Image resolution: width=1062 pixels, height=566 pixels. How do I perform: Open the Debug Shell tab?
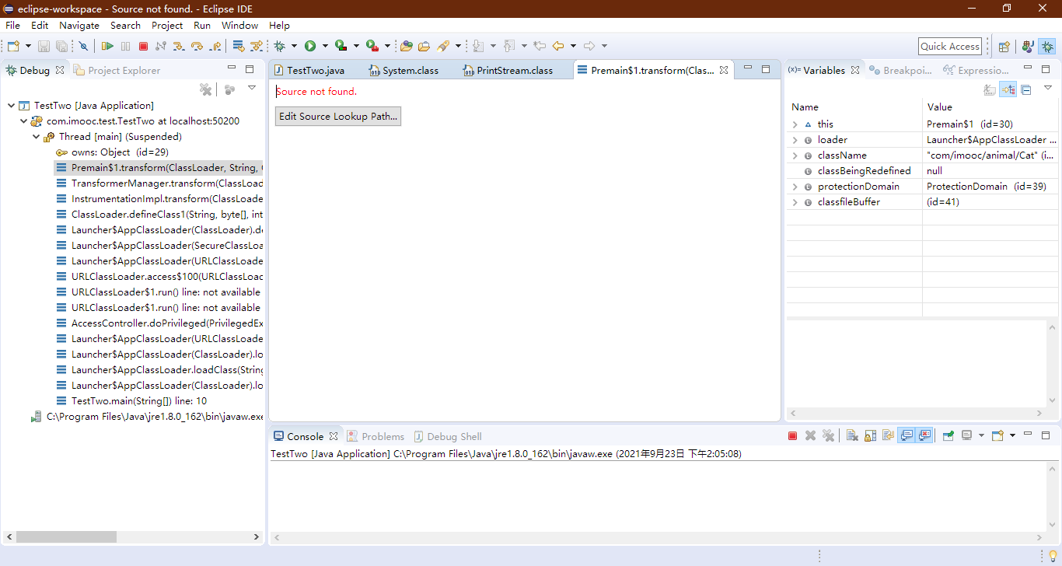coord(447,436)
